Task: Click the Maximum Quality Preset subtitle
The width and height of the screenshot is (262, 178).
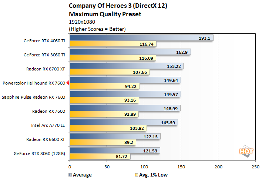Action: 105,14
